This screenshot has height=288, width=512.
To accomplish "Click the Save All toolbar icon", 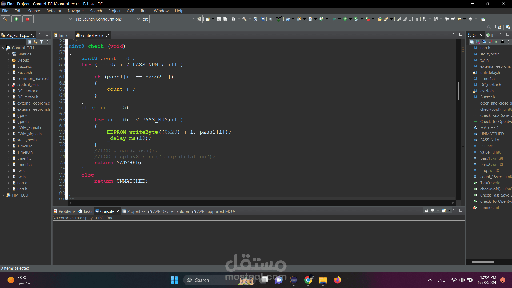I will [225, 19].
